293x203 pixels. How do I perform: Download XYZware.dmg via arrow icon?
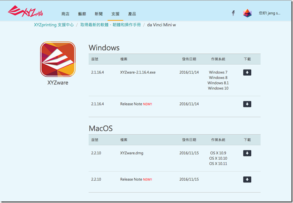[x=247, y=153]
